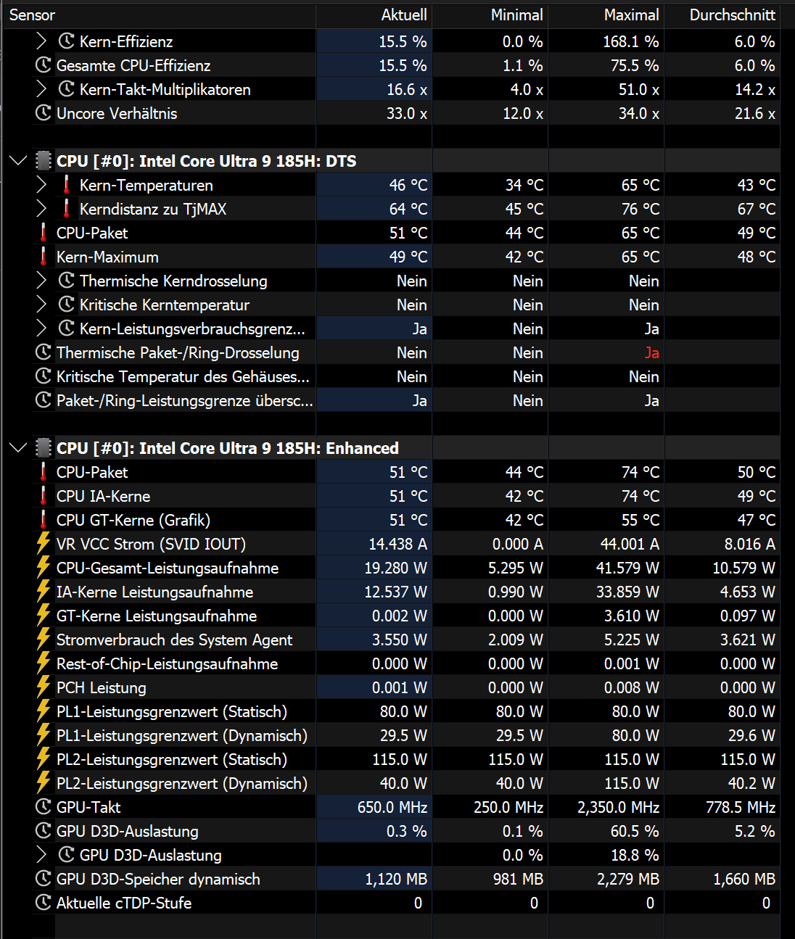
Task: Expand Kerndistanz zu TjMAX row
Action: pos(41,209)
